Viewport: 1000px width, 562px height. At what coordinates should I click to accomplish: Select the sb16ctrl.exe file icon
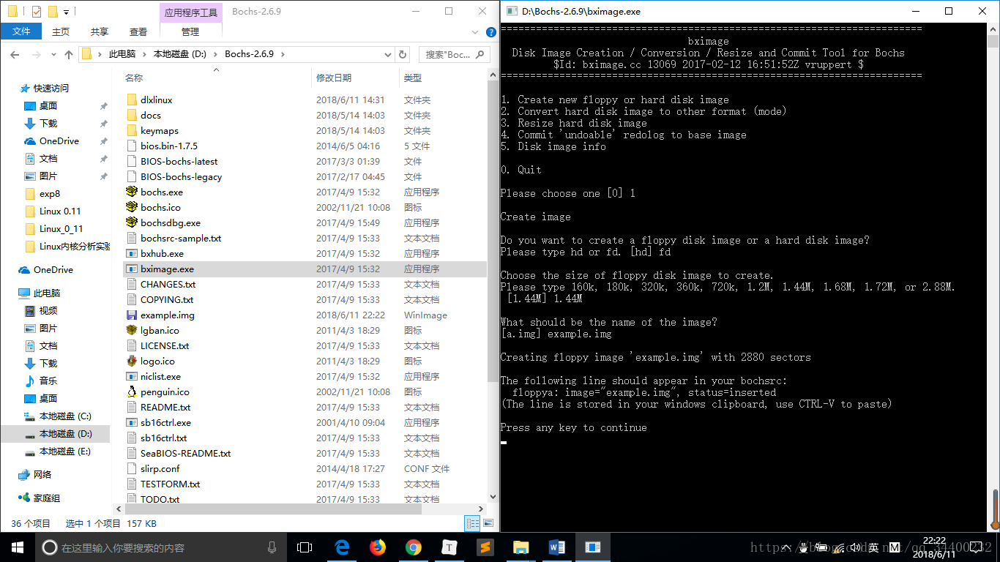point(132,422)
